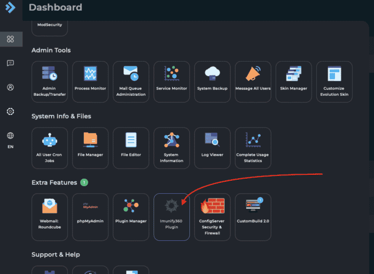Open Customize Evolution Skin
This screenshot has width=374, height=274.
pyautogui.click(x=334, y=81)
